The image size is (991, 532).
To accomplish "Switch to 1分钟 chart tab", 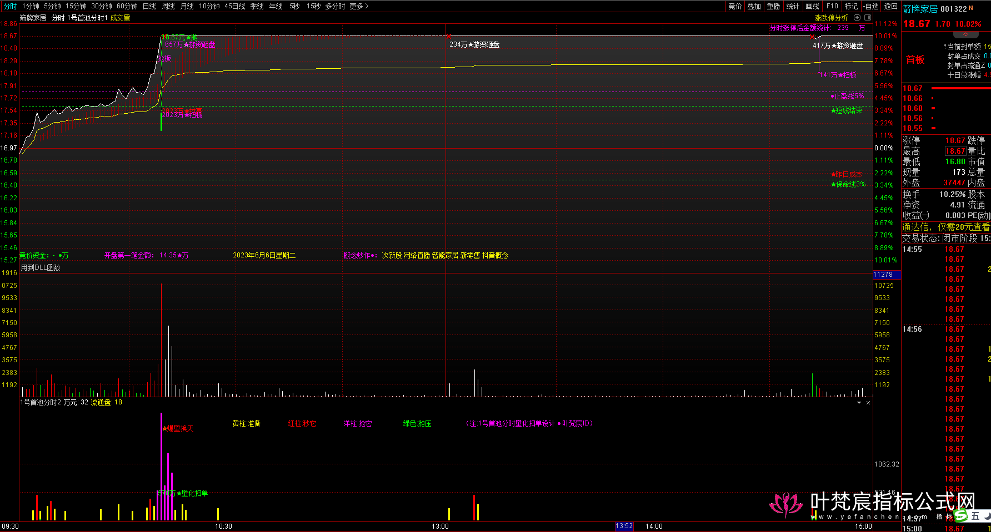I will pos(31,6).
